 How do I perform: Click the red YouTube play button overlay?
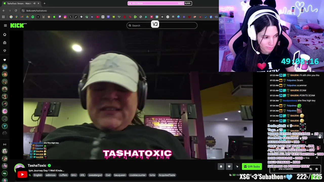pos(22,174)
